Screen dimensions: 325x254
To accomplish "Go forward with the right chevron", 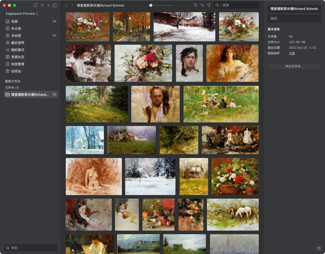I will point(72,5).
